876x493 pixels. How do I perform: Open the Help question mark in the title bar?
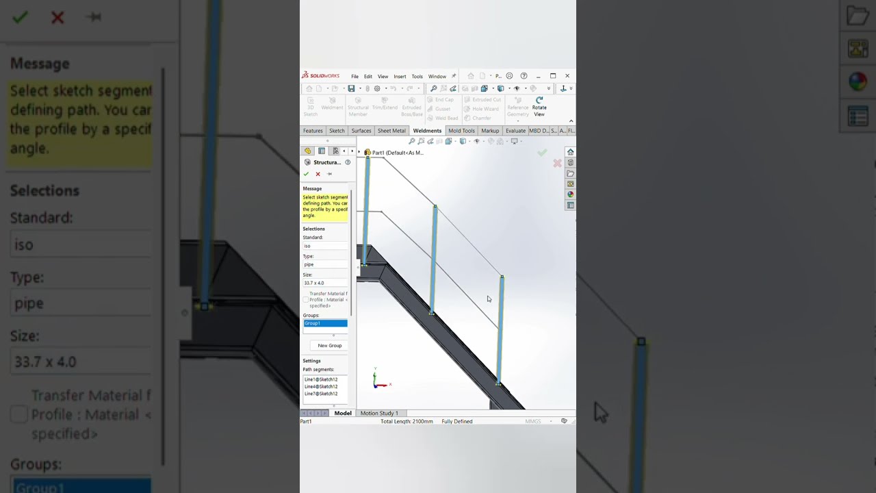(524, 76)
